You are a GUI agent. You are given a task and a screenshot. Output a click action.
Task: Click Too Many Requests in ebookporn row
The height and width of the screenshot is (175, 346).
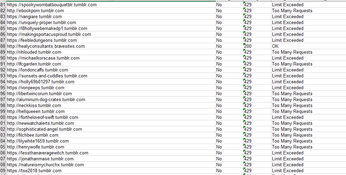coord(292,10)
